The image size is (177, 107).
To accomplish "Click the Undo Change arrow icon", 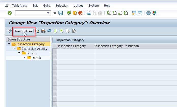I will click(49, 31).
